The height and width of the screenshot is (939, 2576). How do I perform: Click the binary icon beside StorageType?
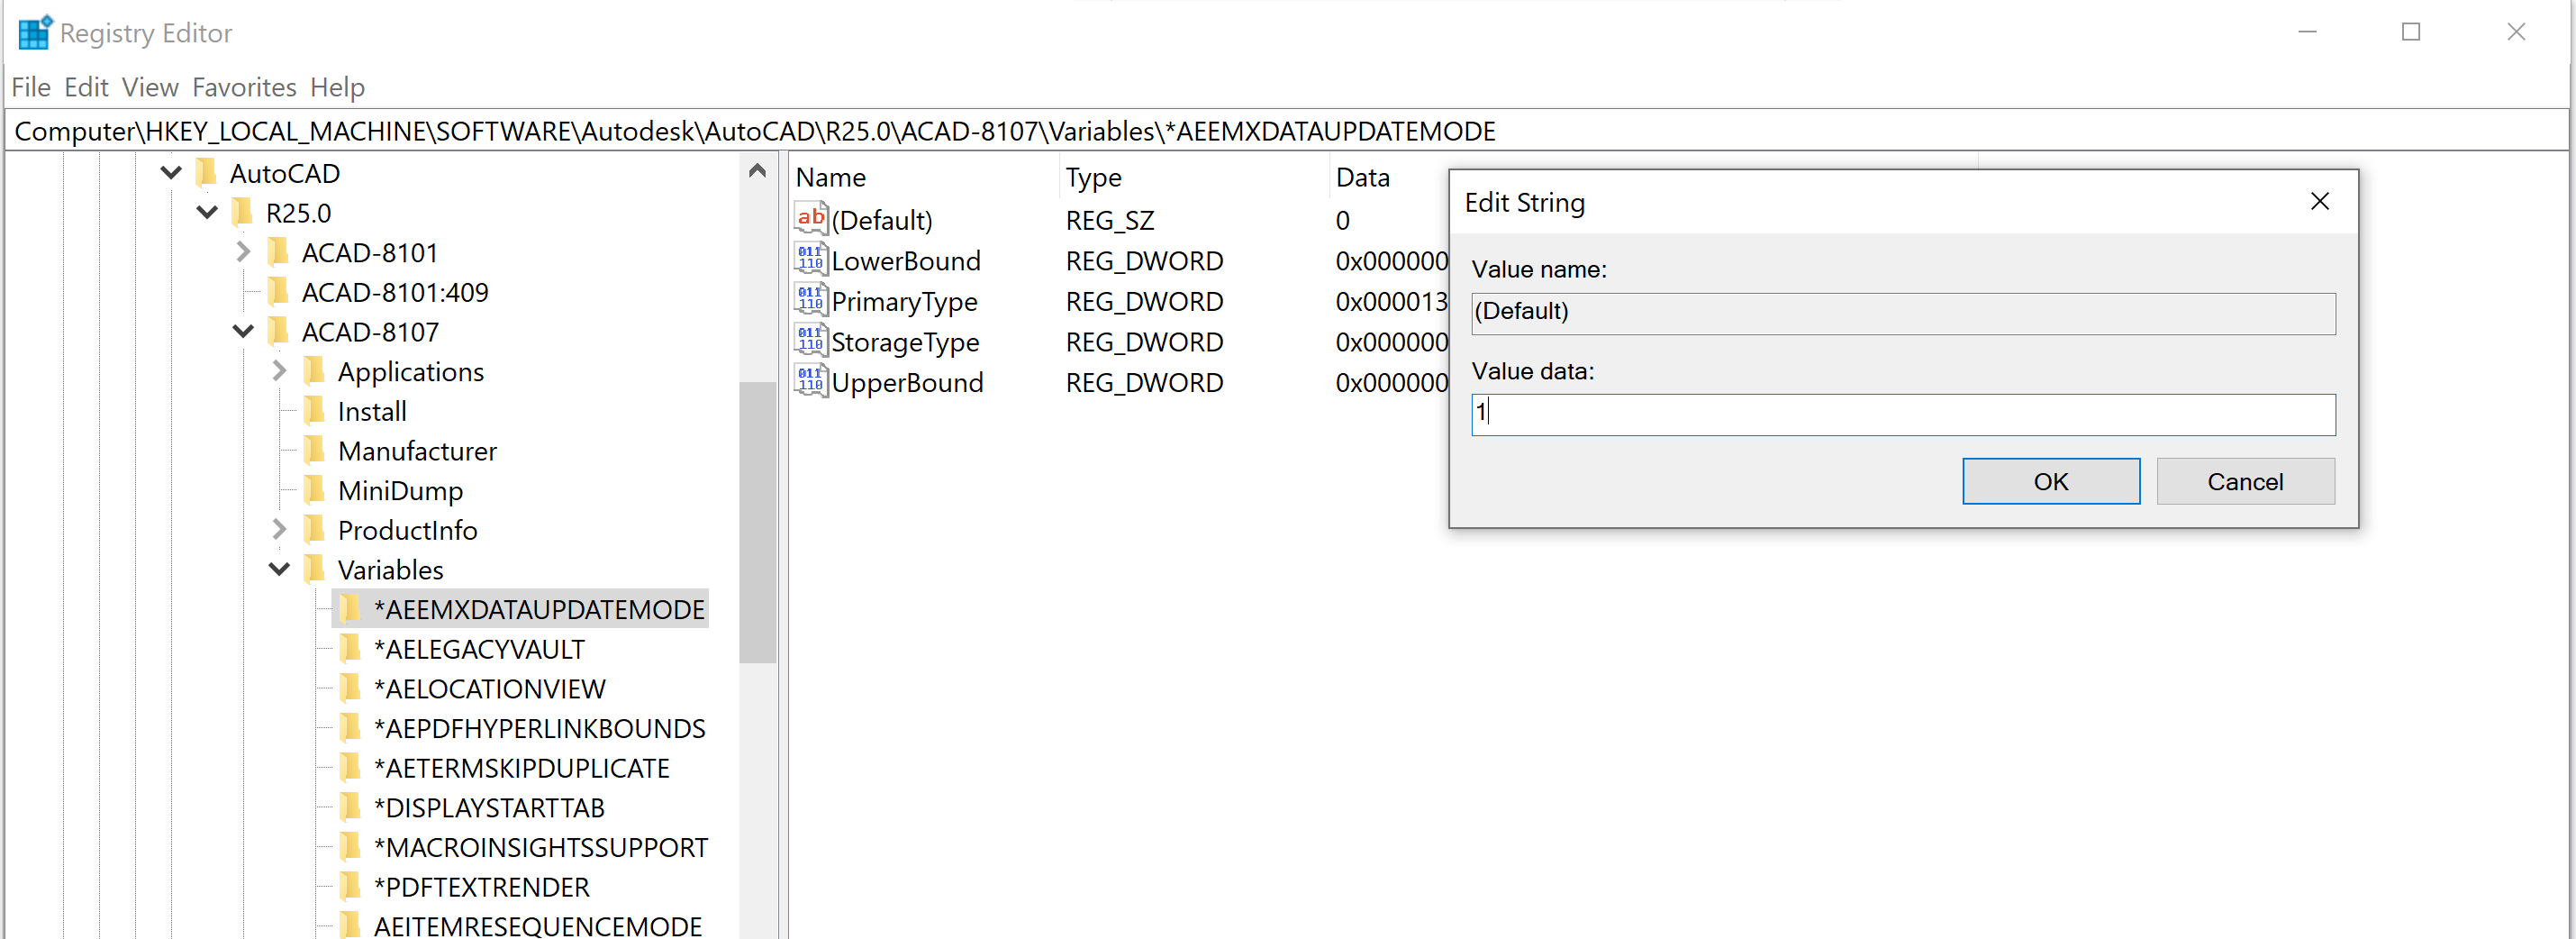(x=810, y=340)
